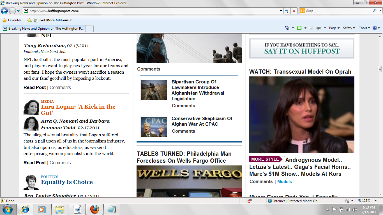
Task: Click Internet Explorer taskbar icon
Action: coord(25,209)
